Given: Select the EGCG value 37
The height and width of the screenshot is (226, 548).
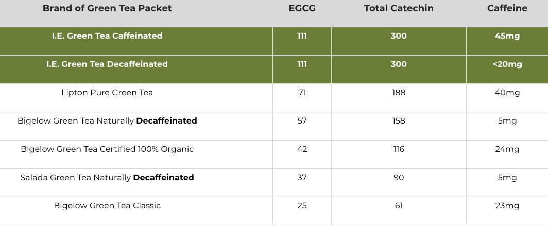Looking at the screenshot, I should [302, 178].
